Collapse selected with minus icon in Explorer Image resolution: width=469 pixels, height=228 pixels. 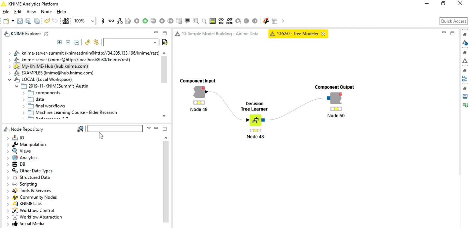click(x=68, y=42)
